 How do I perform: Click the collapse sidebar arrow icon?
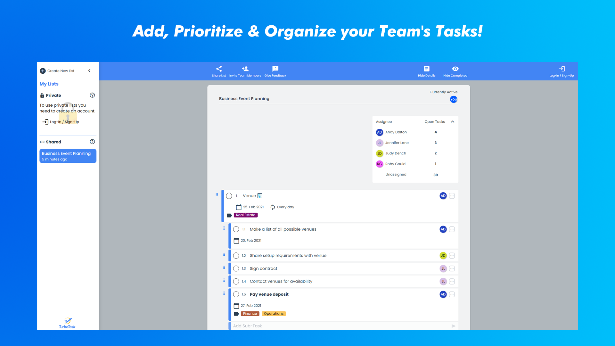click(90, 70)
